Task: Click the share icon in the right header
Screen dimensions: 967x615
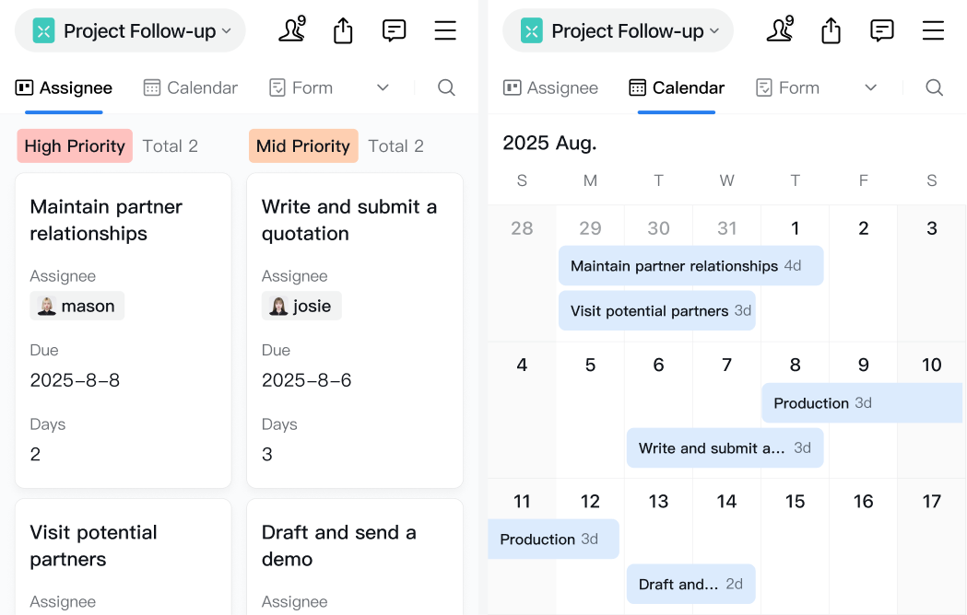Action: pos(830,29)
